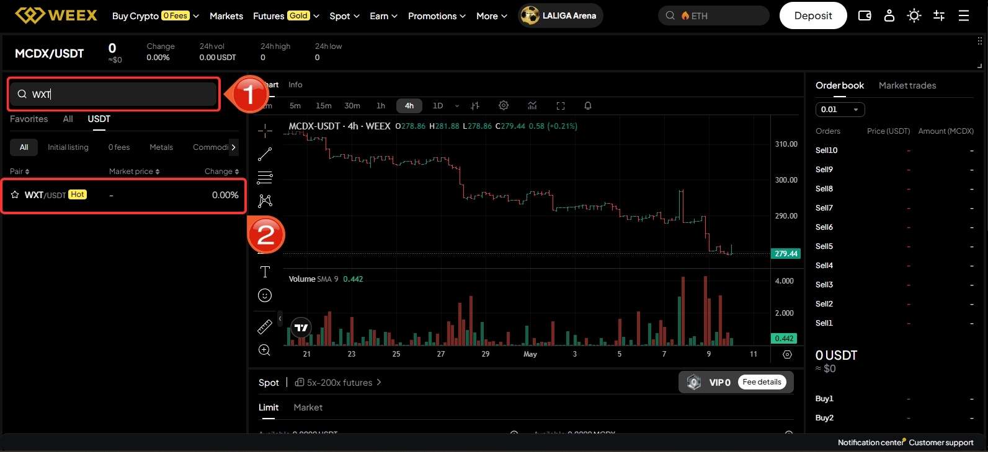Image resolution: width=988 pixels, height=452 pixels.
Task: Switch to the All markets tab
Action: click(68, 119)
